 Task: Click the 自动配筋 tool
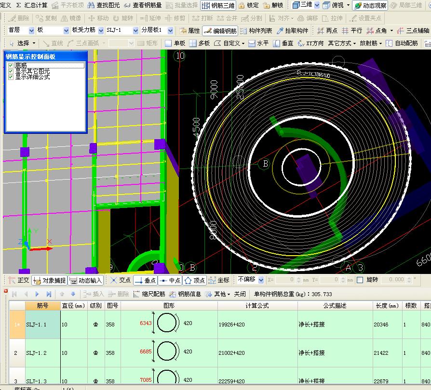tap(402, 43)
